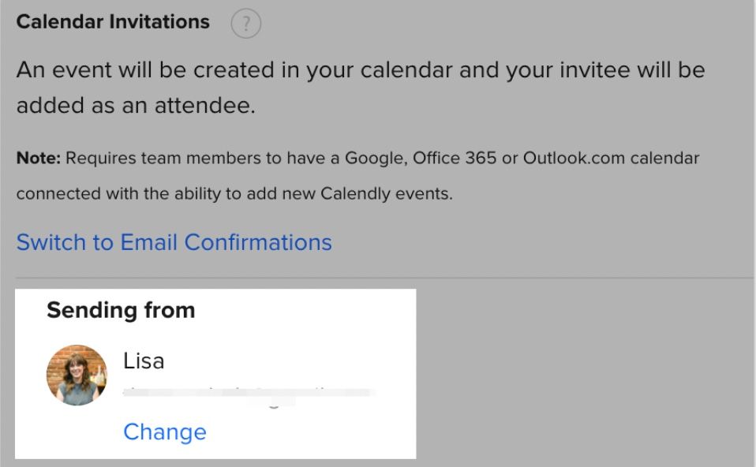Select the bold Note: label
756x467 pixels.
click(39, 158)
